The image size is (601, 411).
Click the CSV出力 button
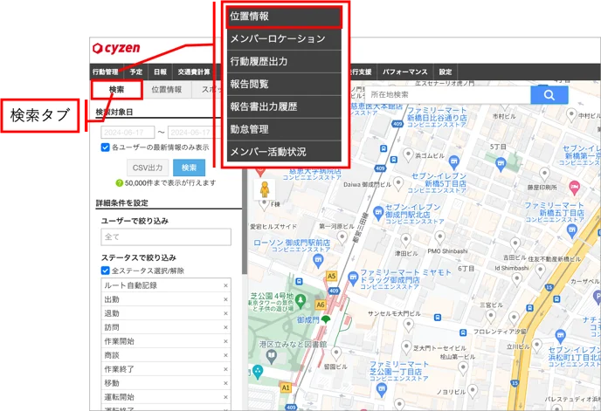tap(148, 168)
